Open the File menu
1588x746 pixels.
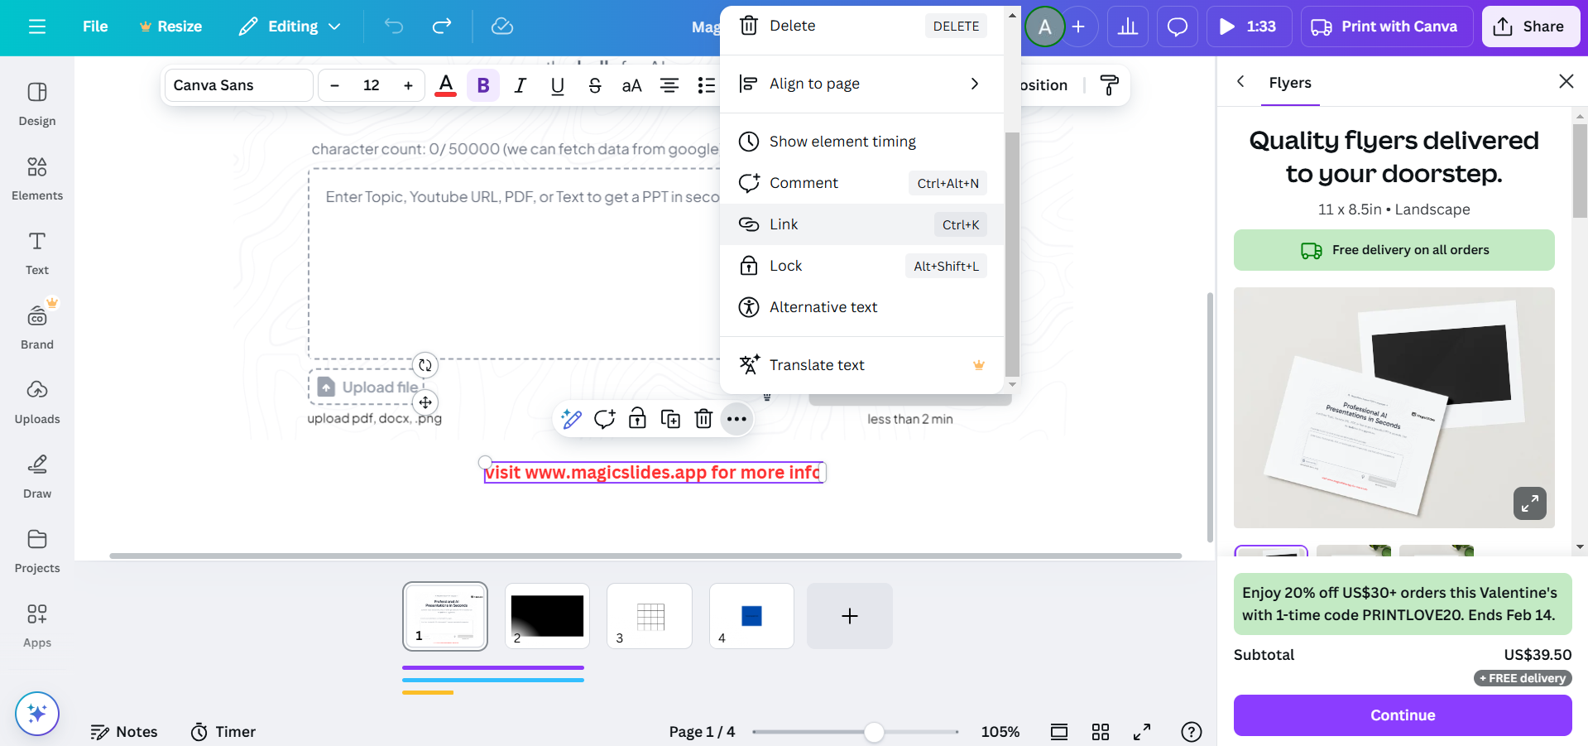click(x=95, y=26)
